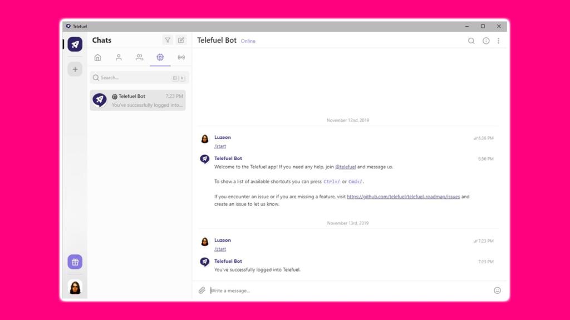570x320 pixels.
Task: Click the chat search field
Action: click(x=134, y=78)
